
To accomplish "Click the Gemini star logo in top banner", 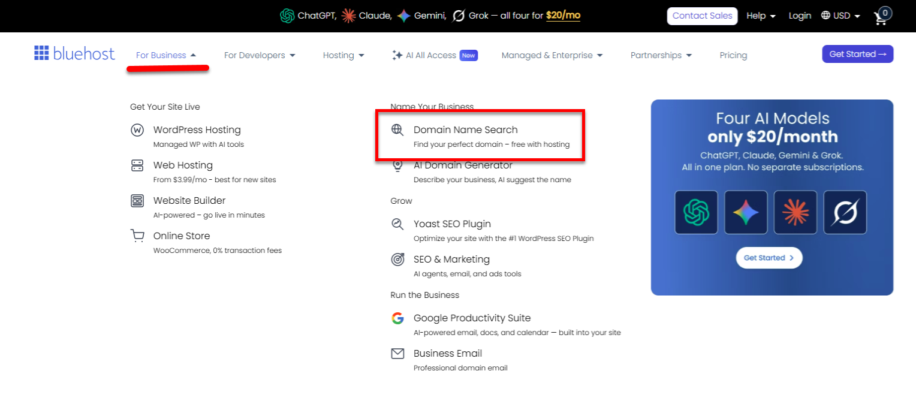I will click(404, 16).
